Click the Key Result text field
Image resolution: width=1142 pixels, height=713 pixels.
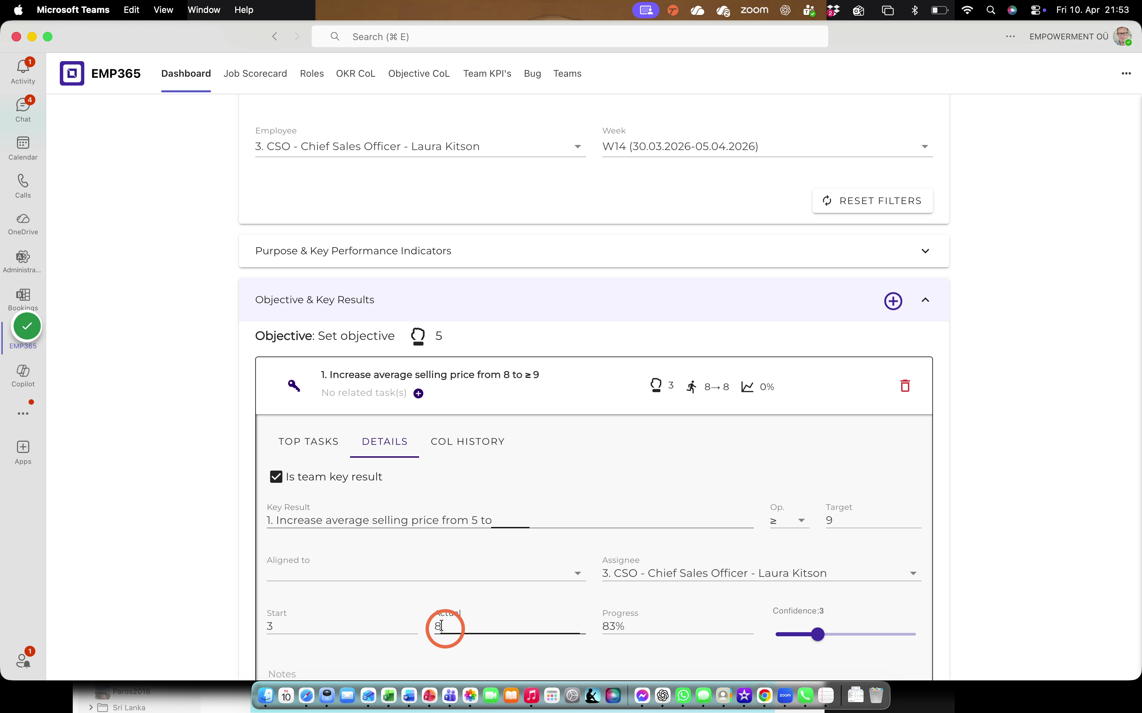[x=510, y=520]
